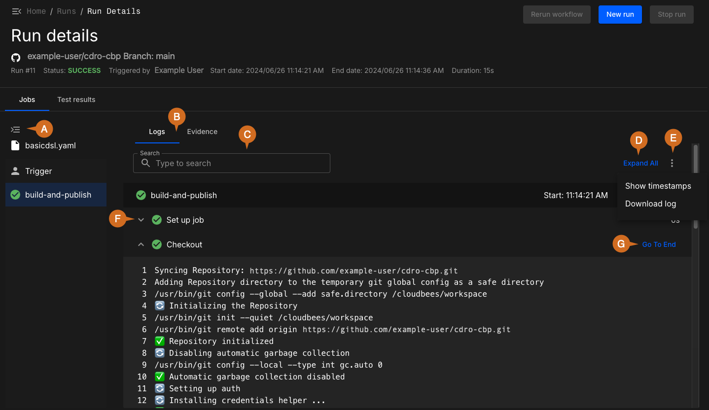Collapse the Checkout step chevron
This screenshot has height=410, width=709.
tap(141, 244)
